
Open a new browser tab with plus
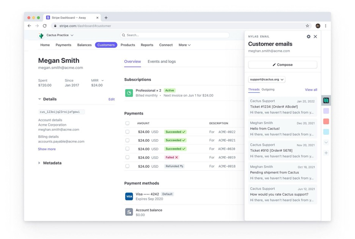106,18
